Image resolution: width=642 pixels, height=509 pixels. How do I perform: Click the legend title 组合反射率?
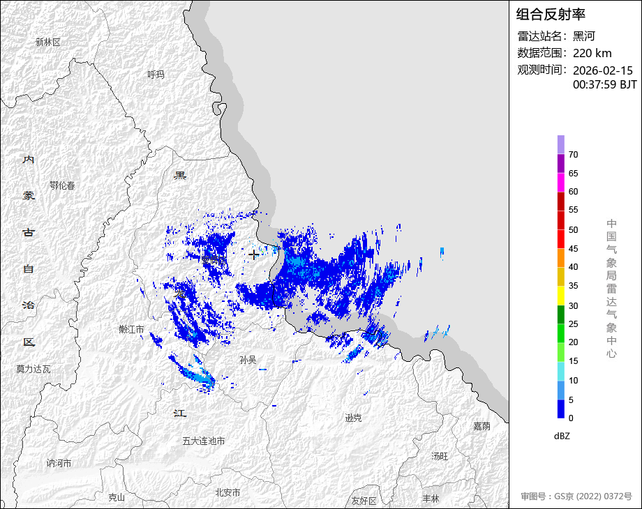tap(551, 15)
